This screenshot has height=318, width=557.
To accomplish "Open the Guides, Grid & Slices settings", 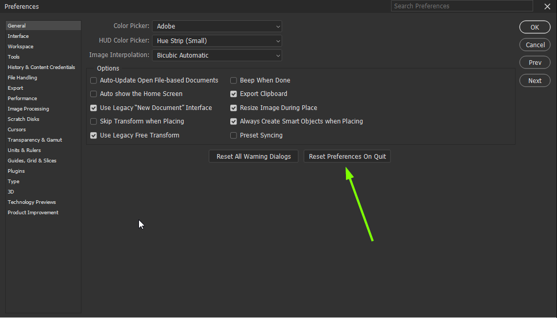I will point(32,160).
